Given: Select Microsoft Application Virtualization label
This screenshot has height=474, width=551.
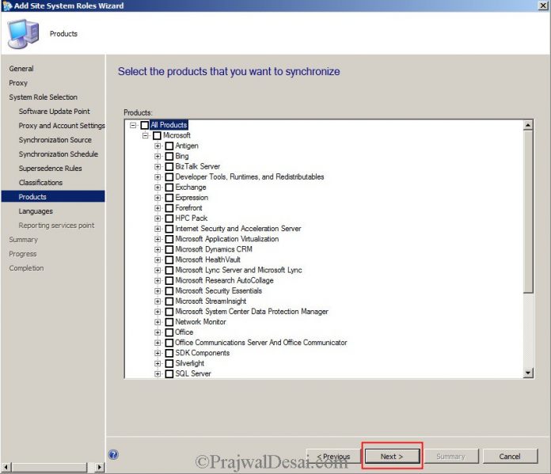Looking at the screenshot, I should point(227,239).
